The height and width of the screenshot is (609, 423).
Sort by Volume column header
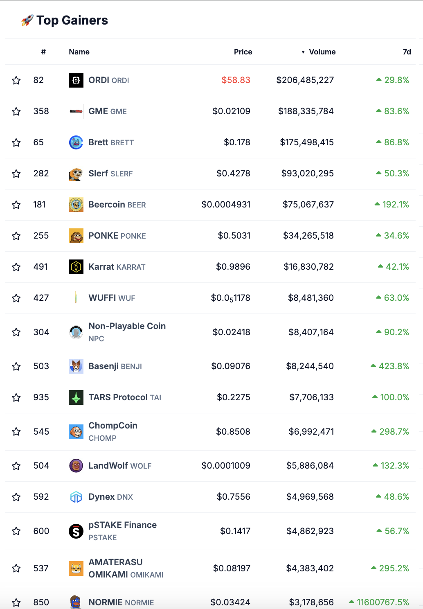point(322,52)
